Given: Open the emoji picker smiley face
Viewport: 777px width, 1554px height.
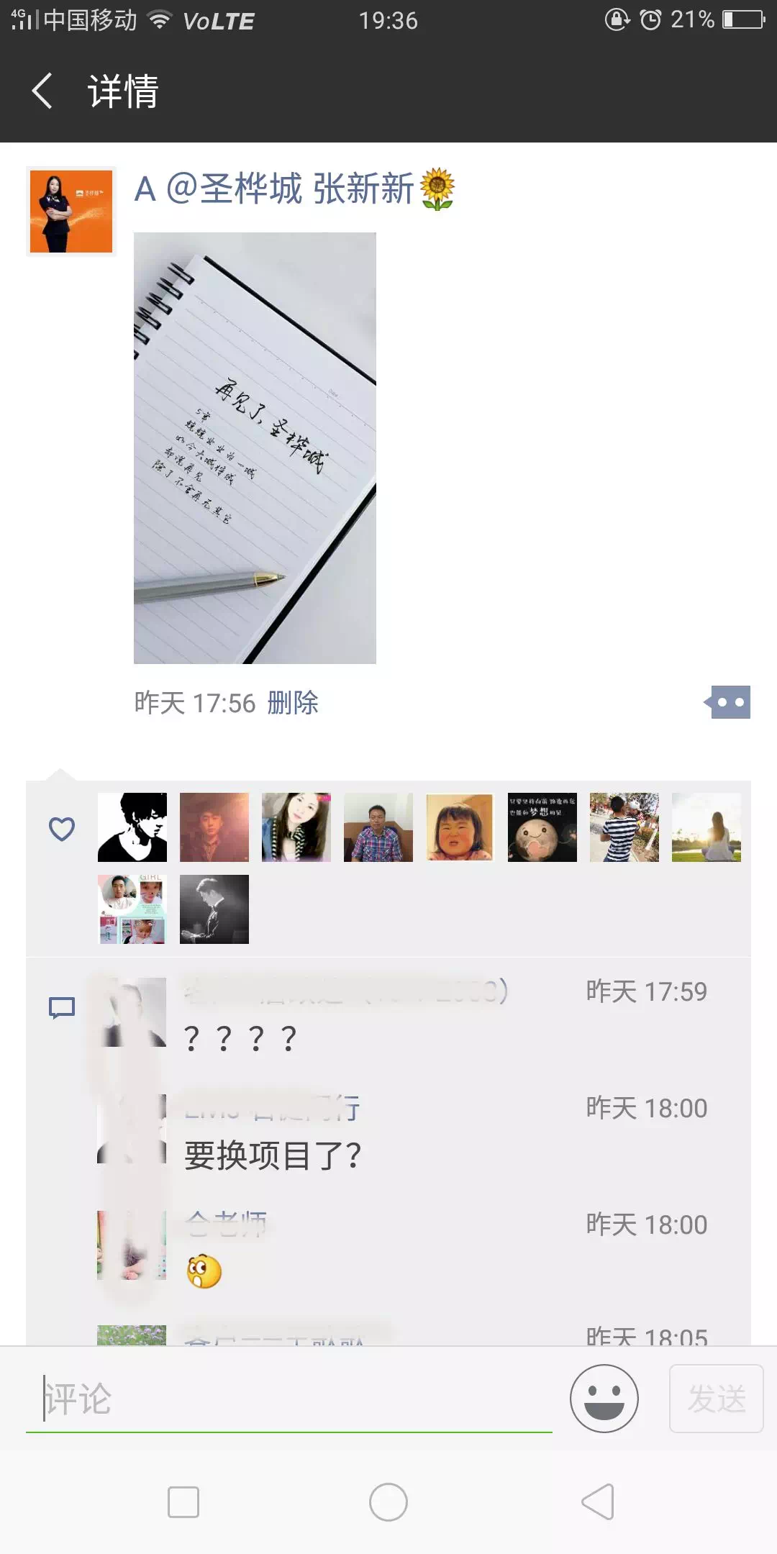Looking at the screenshot, I should tap(604, 1399).
